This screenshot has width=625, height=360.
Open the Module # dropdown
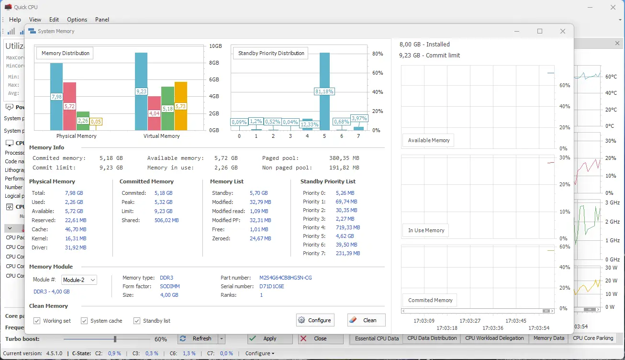point(79,280)
